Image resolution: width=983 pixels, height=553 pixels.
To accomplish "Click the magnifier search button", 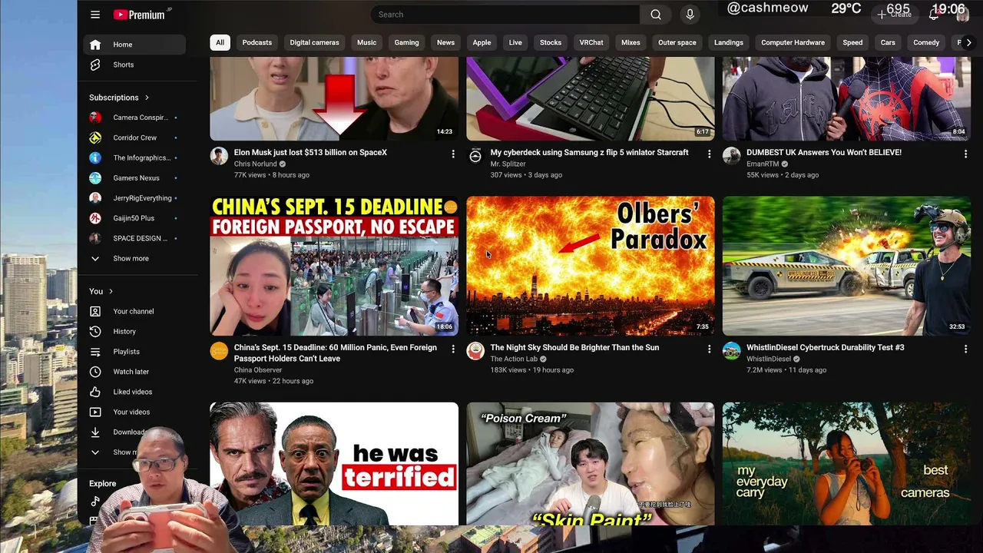I will coord(656,15).
